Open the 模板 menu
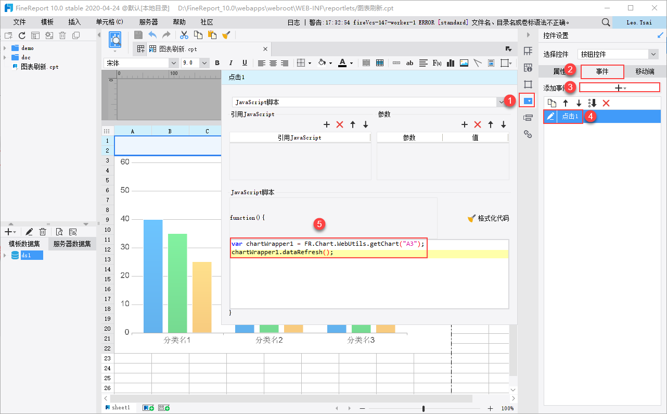This screenshot has height=414, width=667. point(47,22)
